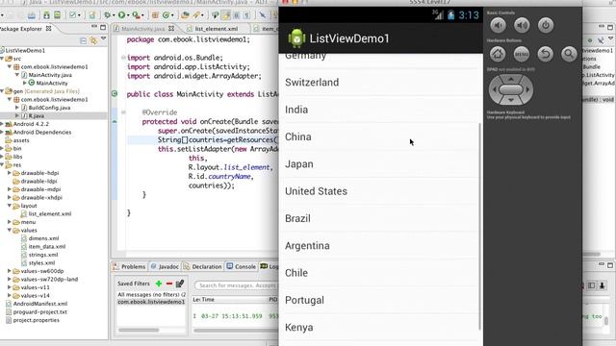Image resolution: width=616 pixels, height=346 pixels.
Task: Click the emulator list vertical scrollbar
Action: [x=479, y=227]
